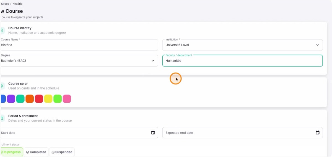Click the Period & enrollment heading
The width and height of the screenshot is (332, 157).
point(23,116)
